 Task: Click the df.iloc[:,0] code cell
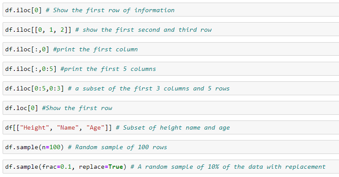[26, 49]
